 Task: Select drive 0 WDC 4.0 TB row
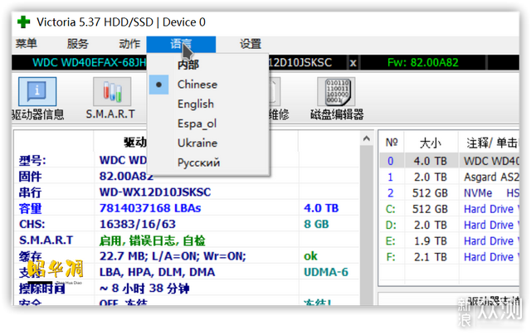pyautogui.click(x=450, y=161)
